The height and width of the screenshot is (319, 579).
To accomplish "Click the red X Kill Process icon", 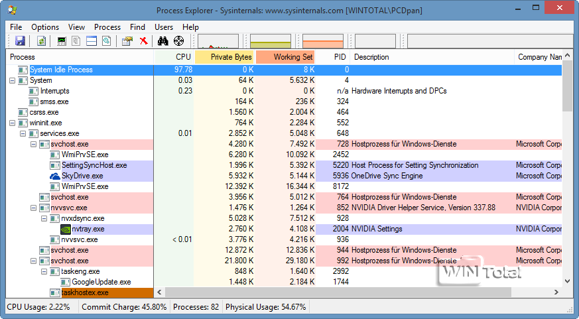I will point(143,41).
